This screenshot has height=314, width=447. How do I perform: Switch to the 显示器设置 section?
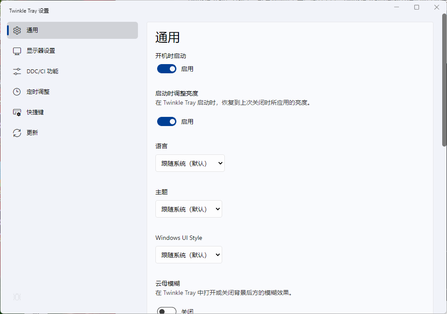point(52,51)
